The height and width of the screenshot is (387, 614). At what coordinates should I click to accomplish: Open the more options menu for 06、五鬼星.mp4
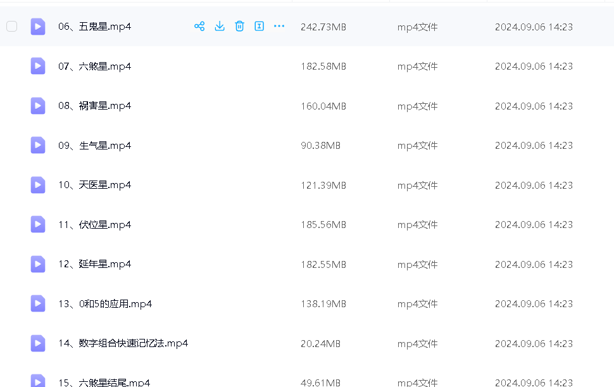(x=279, y=26)
